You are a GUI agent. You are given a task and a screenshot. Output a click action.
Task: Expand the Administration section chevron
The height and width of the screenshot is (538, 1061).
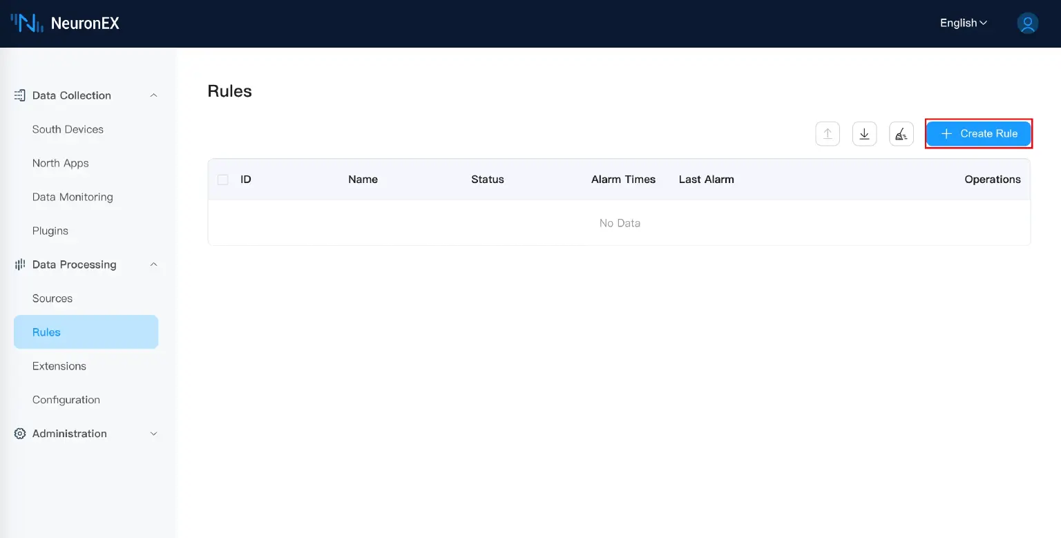point(154,434)
